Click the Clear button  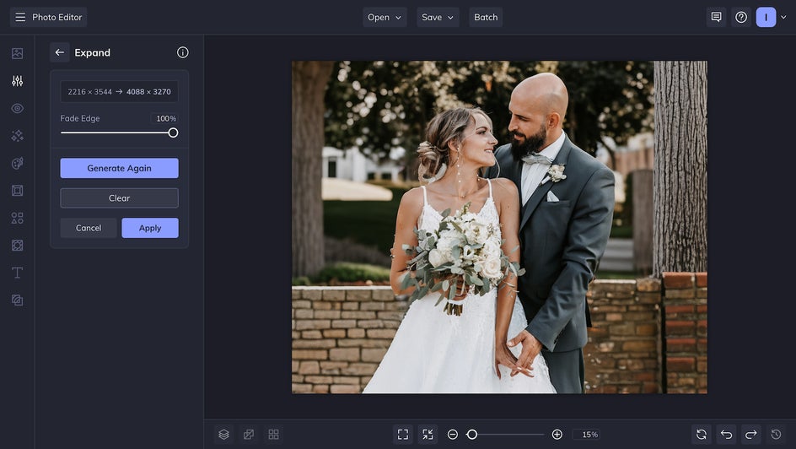[119, 198]
